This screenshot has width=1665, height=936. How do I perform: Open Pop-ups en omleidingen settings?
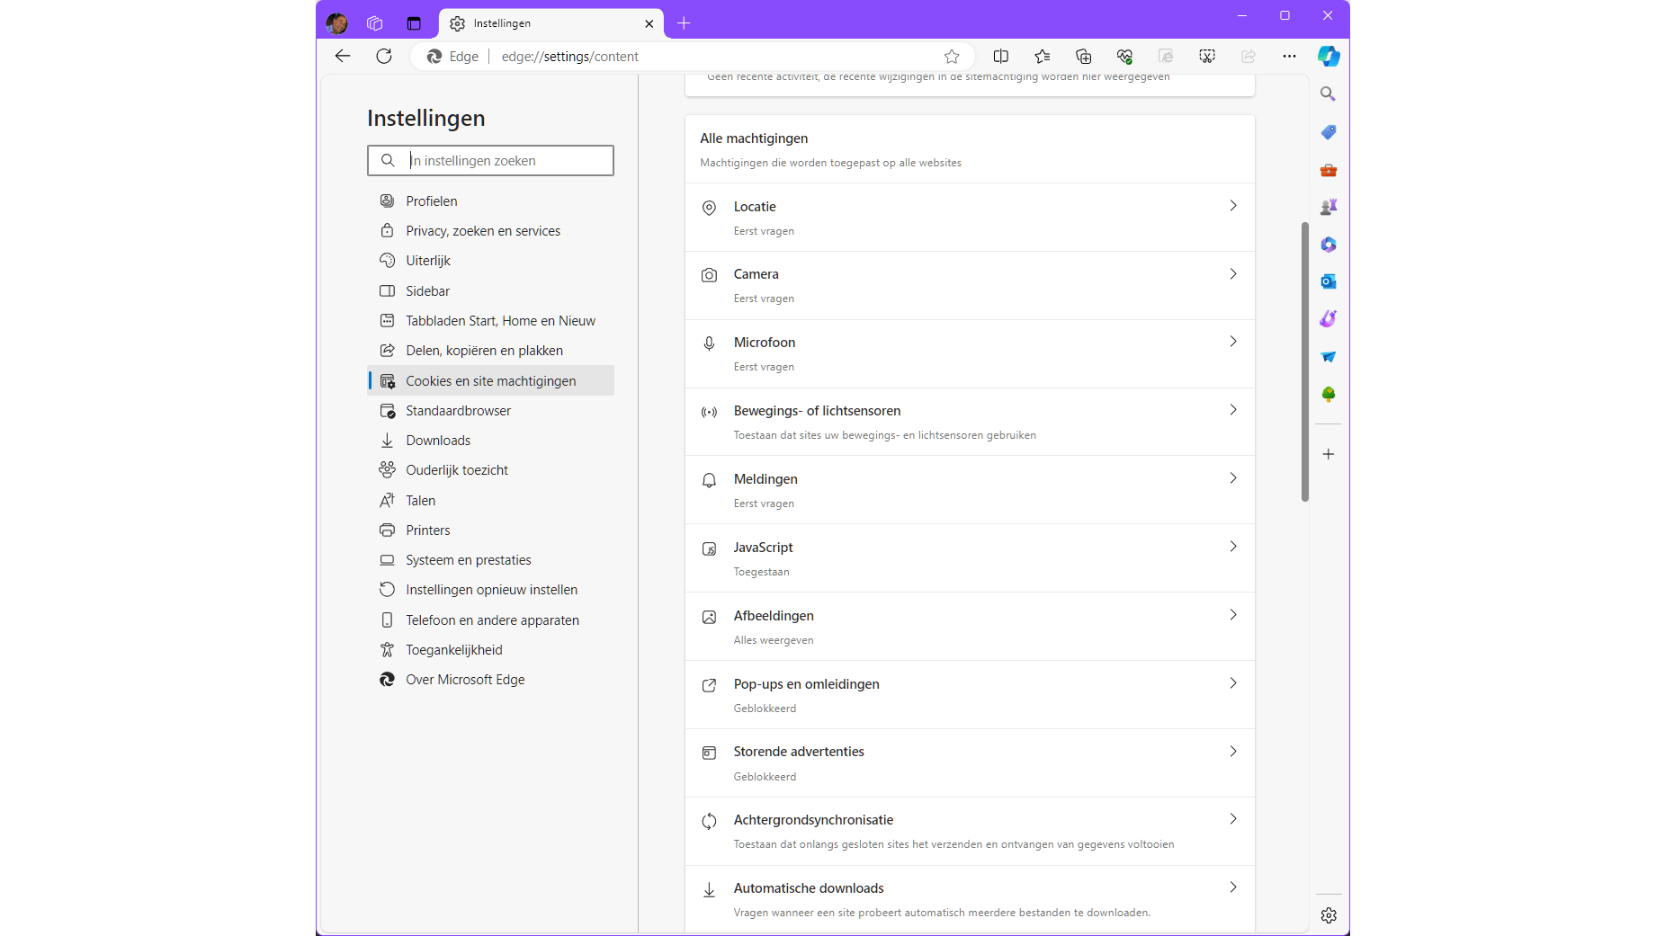tap(970, 695)
